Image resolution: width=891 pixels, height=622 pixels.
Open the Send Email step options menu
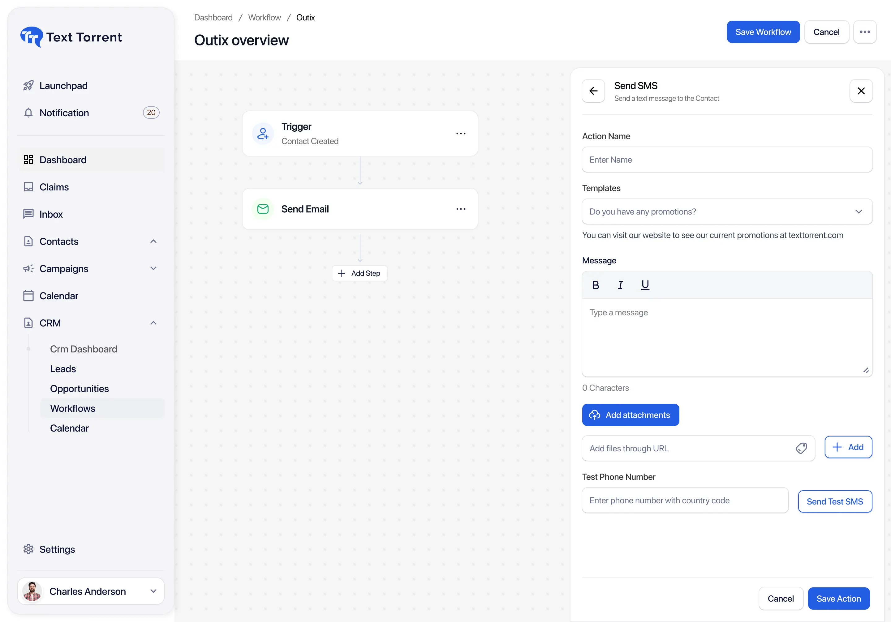(461, 209)
